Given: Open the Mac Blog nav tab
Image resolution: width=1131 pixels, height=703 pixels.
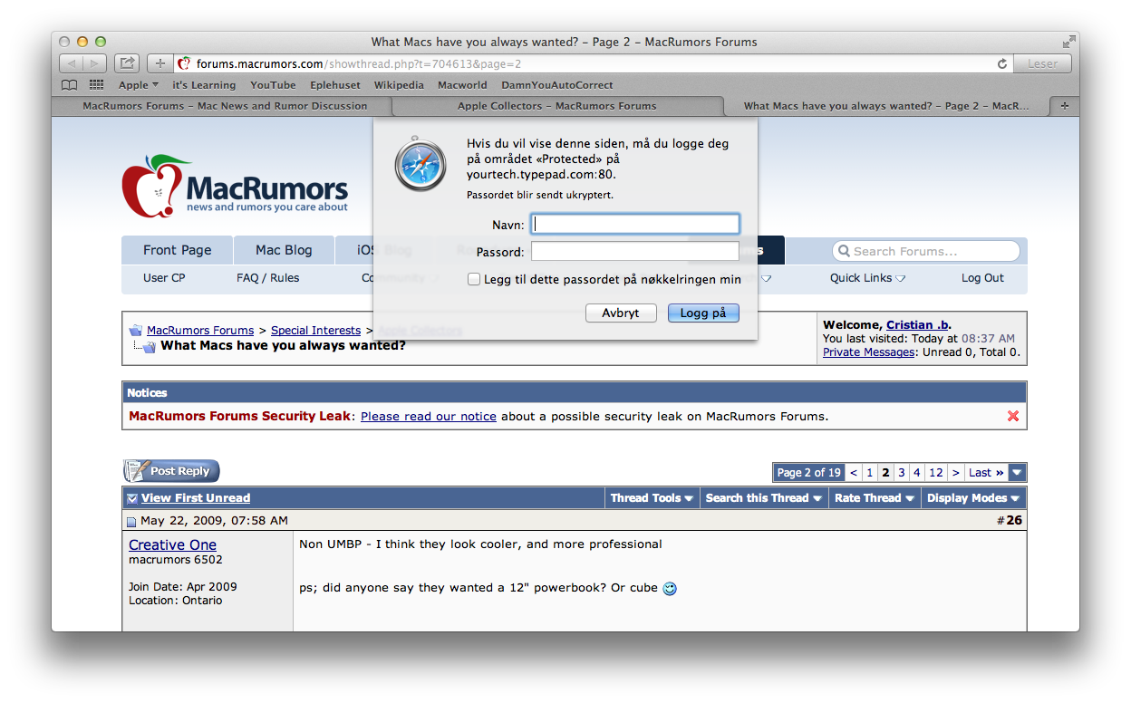Looking at the screenshot, I should [x=284, y=250].
